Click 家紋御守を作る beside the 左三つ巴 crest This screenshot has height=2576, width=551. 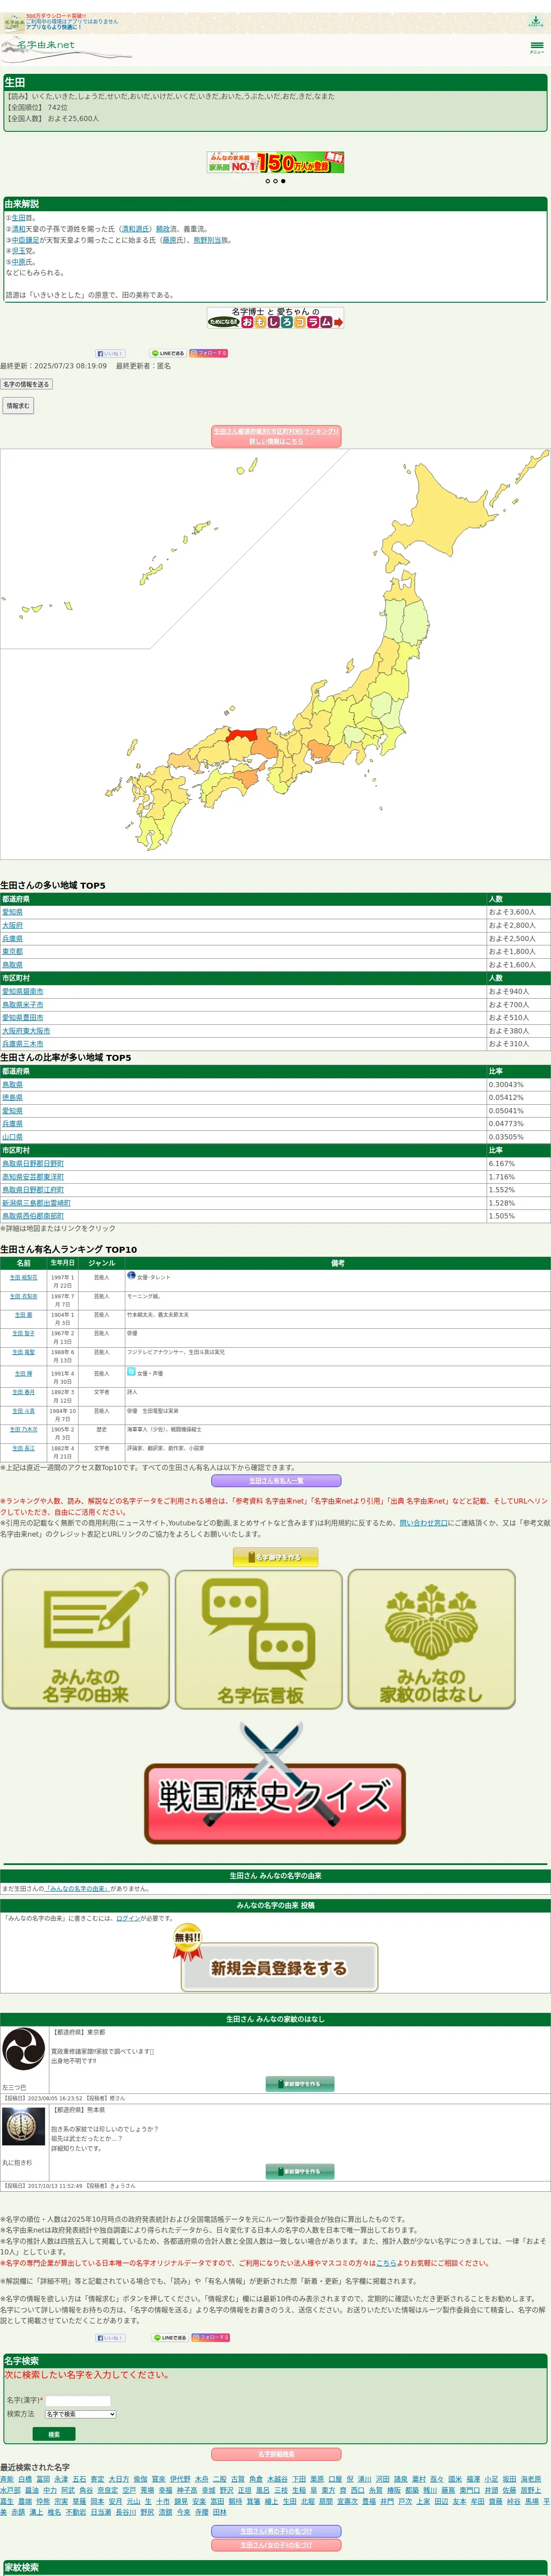(x=300, y=2084)
